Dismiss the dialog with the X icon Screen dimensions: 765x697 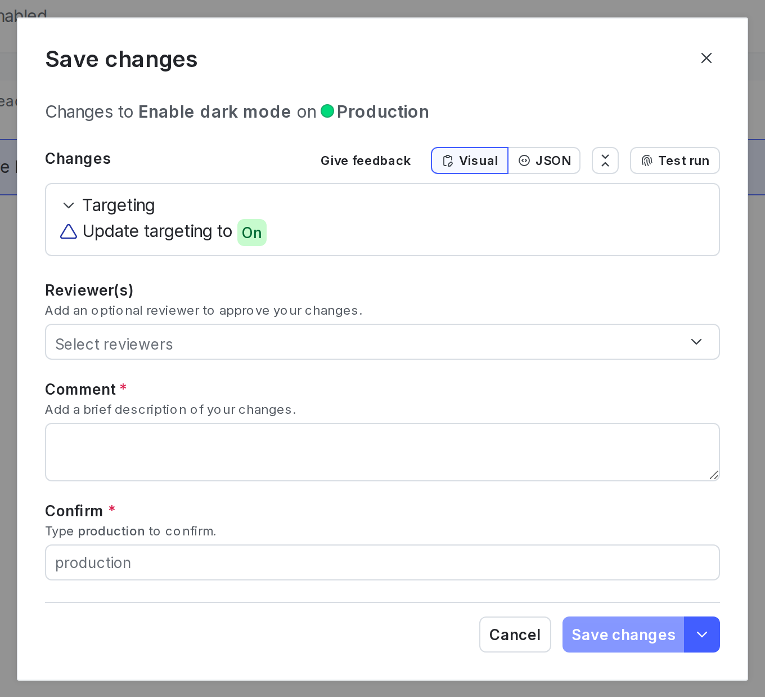pos(706,58)
